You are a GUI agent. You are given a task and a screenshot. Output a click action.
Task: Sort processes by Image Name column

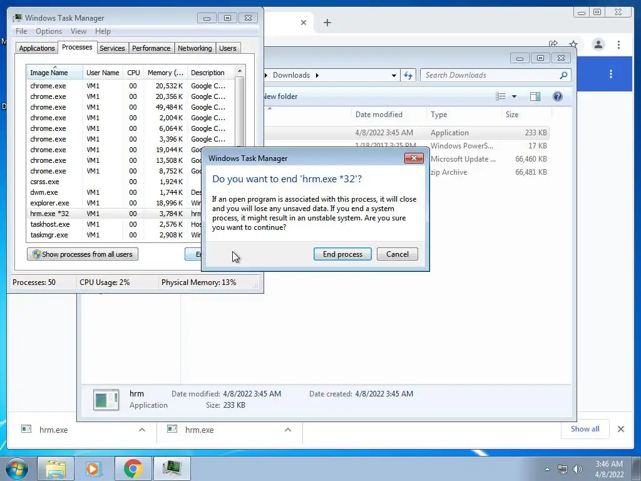pos(55,73)
